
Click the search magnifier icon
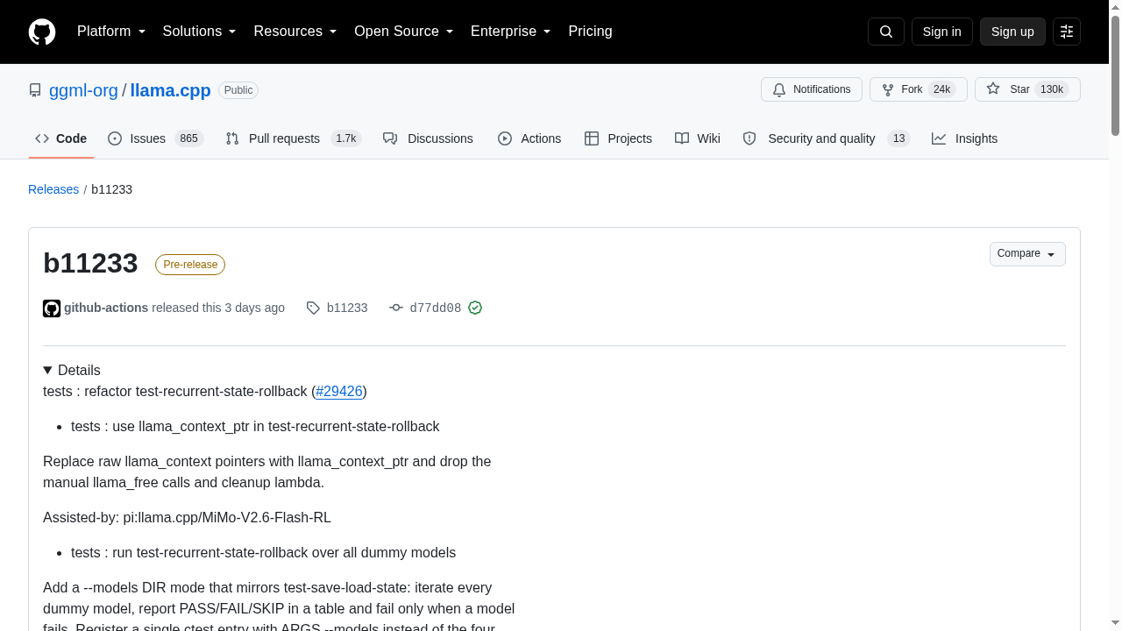(886, 32)
